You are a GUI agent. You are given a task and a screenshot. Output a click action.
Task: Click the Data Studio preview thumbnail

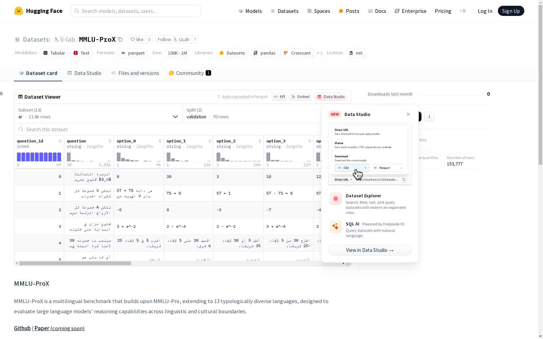[x=370, y=154]
